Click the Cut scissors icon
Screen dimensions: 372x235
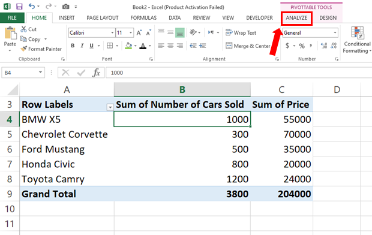click(x=24, y=29)
